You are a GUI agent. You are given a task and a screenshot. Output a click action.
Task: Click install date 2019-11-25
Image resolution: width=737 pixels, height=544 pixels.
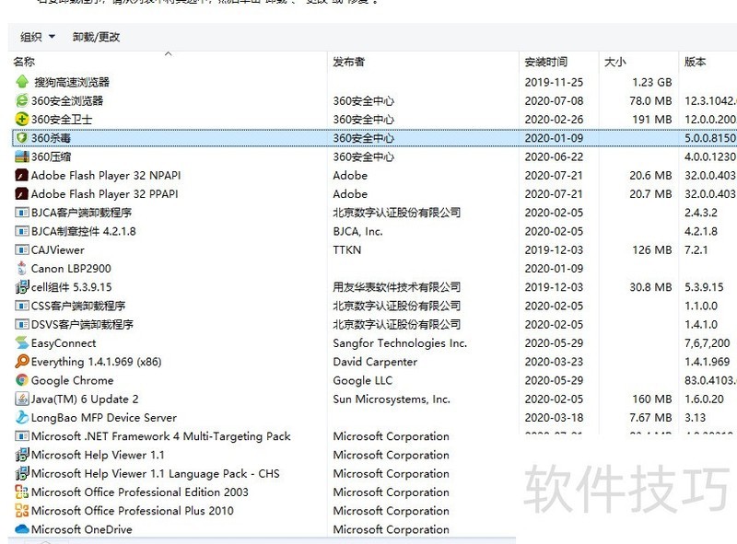pyautogui.click(x=554, y=82)
